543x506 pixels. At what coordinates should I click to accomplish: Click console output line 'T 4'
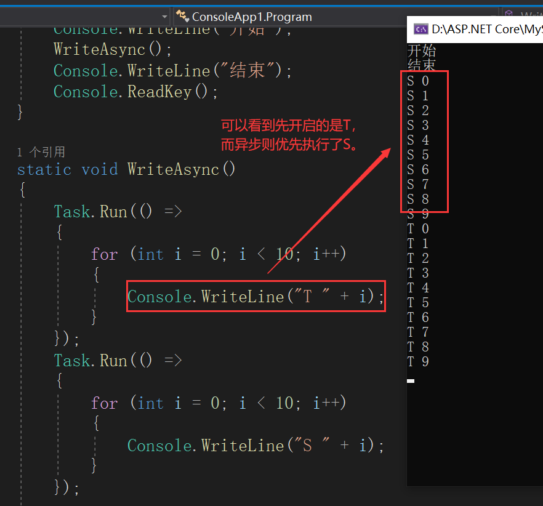coord(418,288)
